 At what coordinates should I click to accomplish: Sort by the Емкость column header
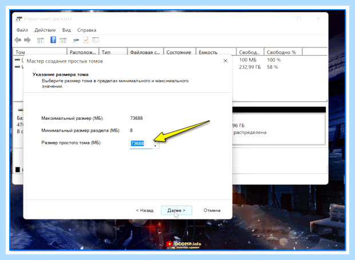point(216,52)
